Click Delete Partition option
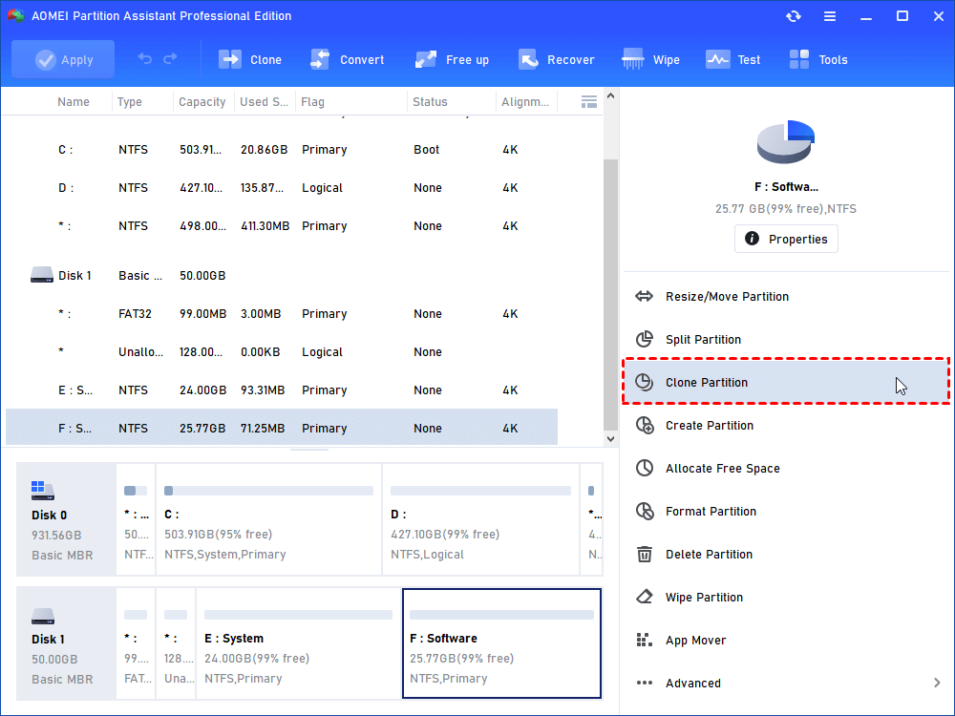955x716 pixels. pos(786,554)
